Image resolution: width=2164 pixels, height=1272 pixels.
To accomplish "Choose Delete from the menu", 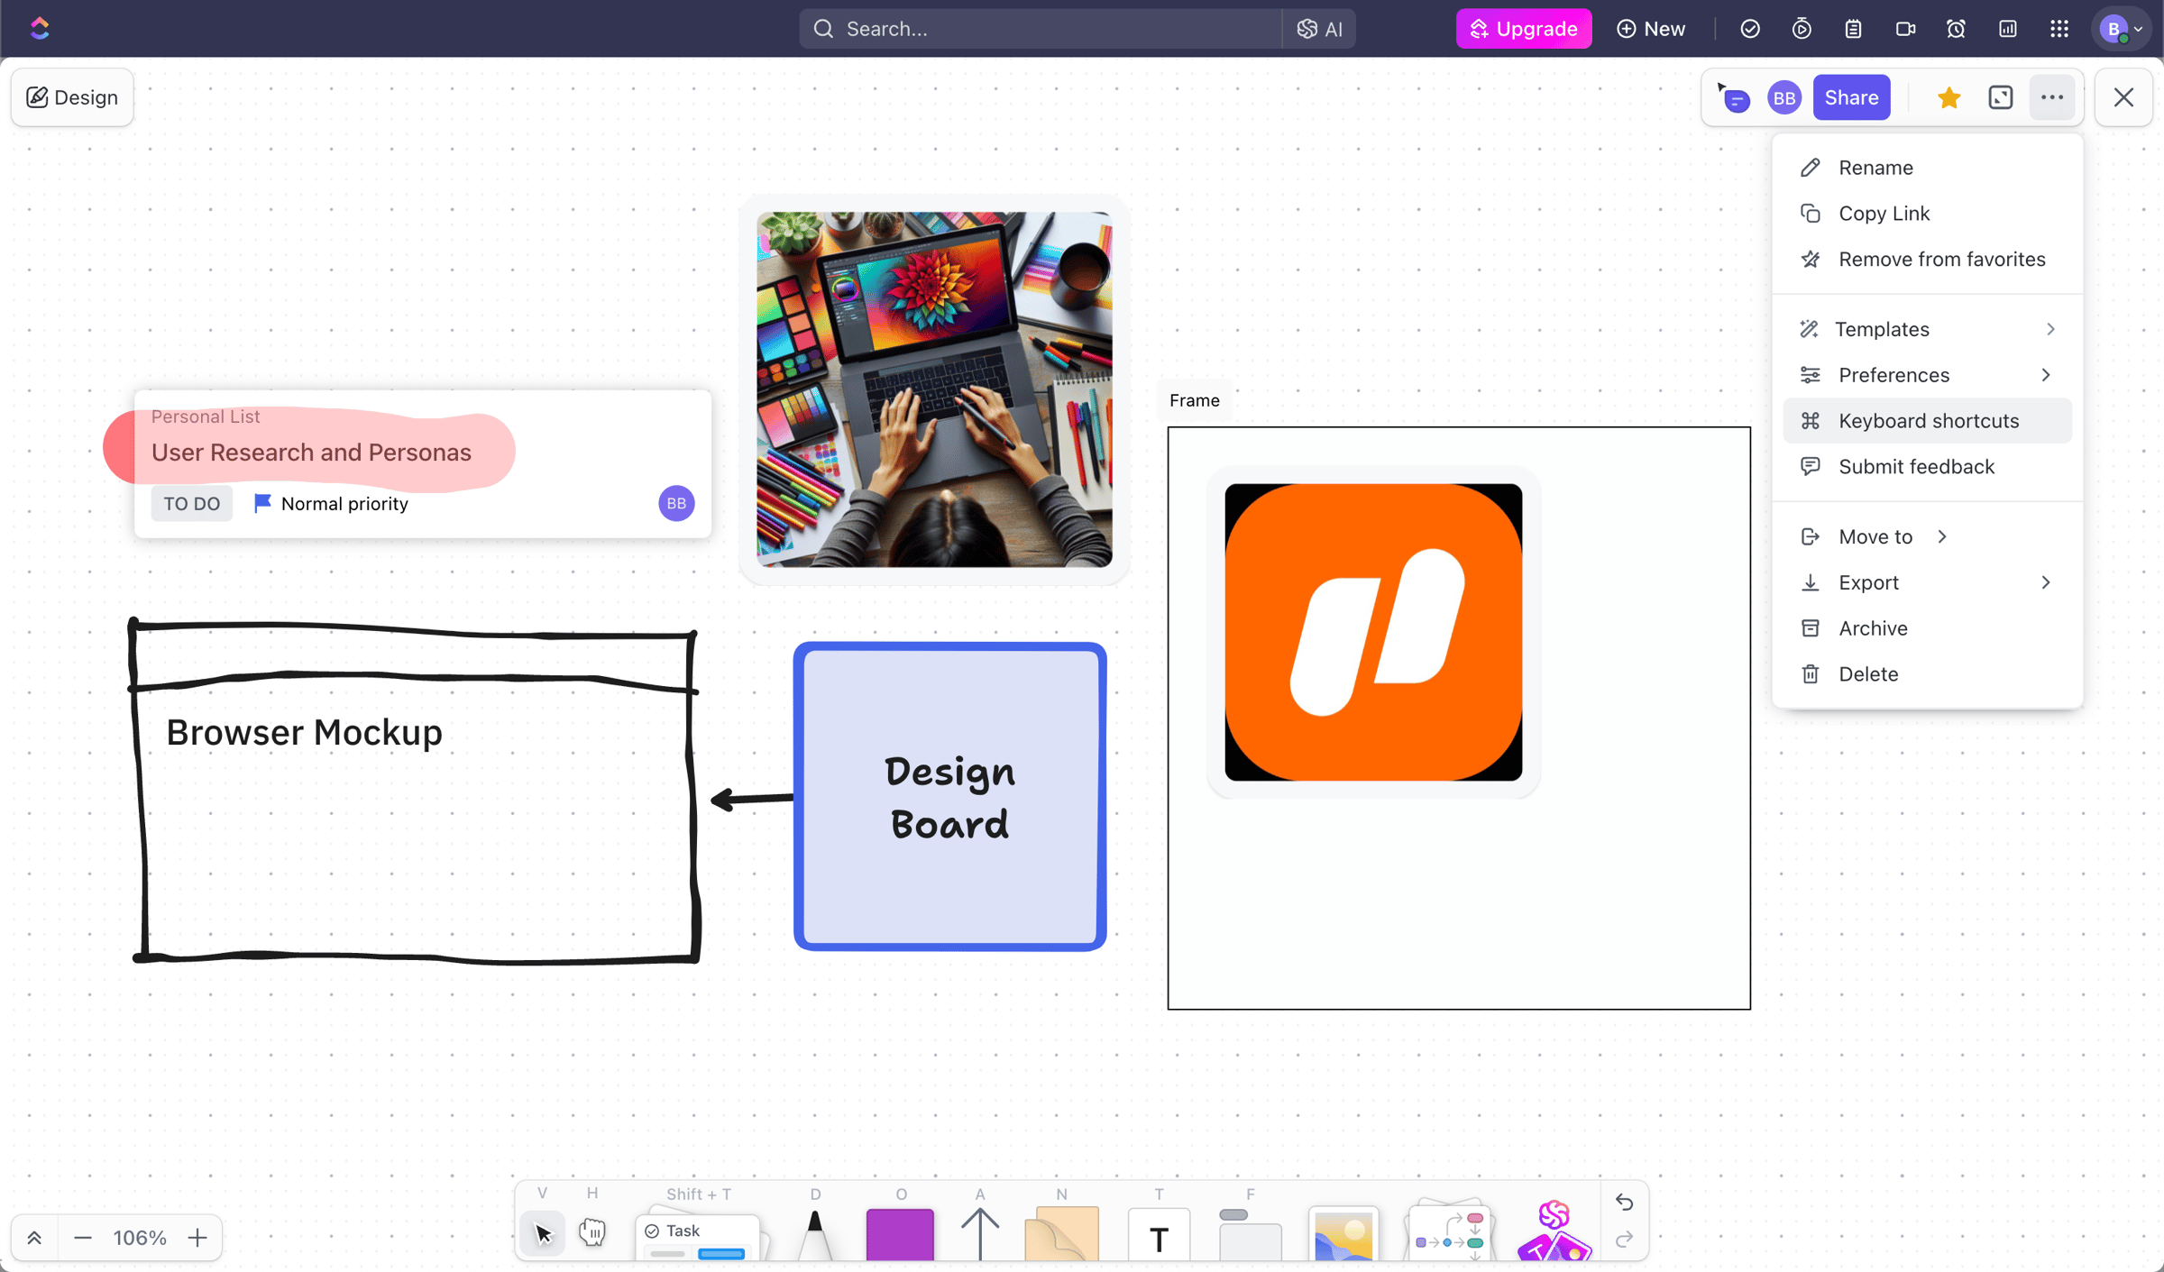I will (1927, 674).
